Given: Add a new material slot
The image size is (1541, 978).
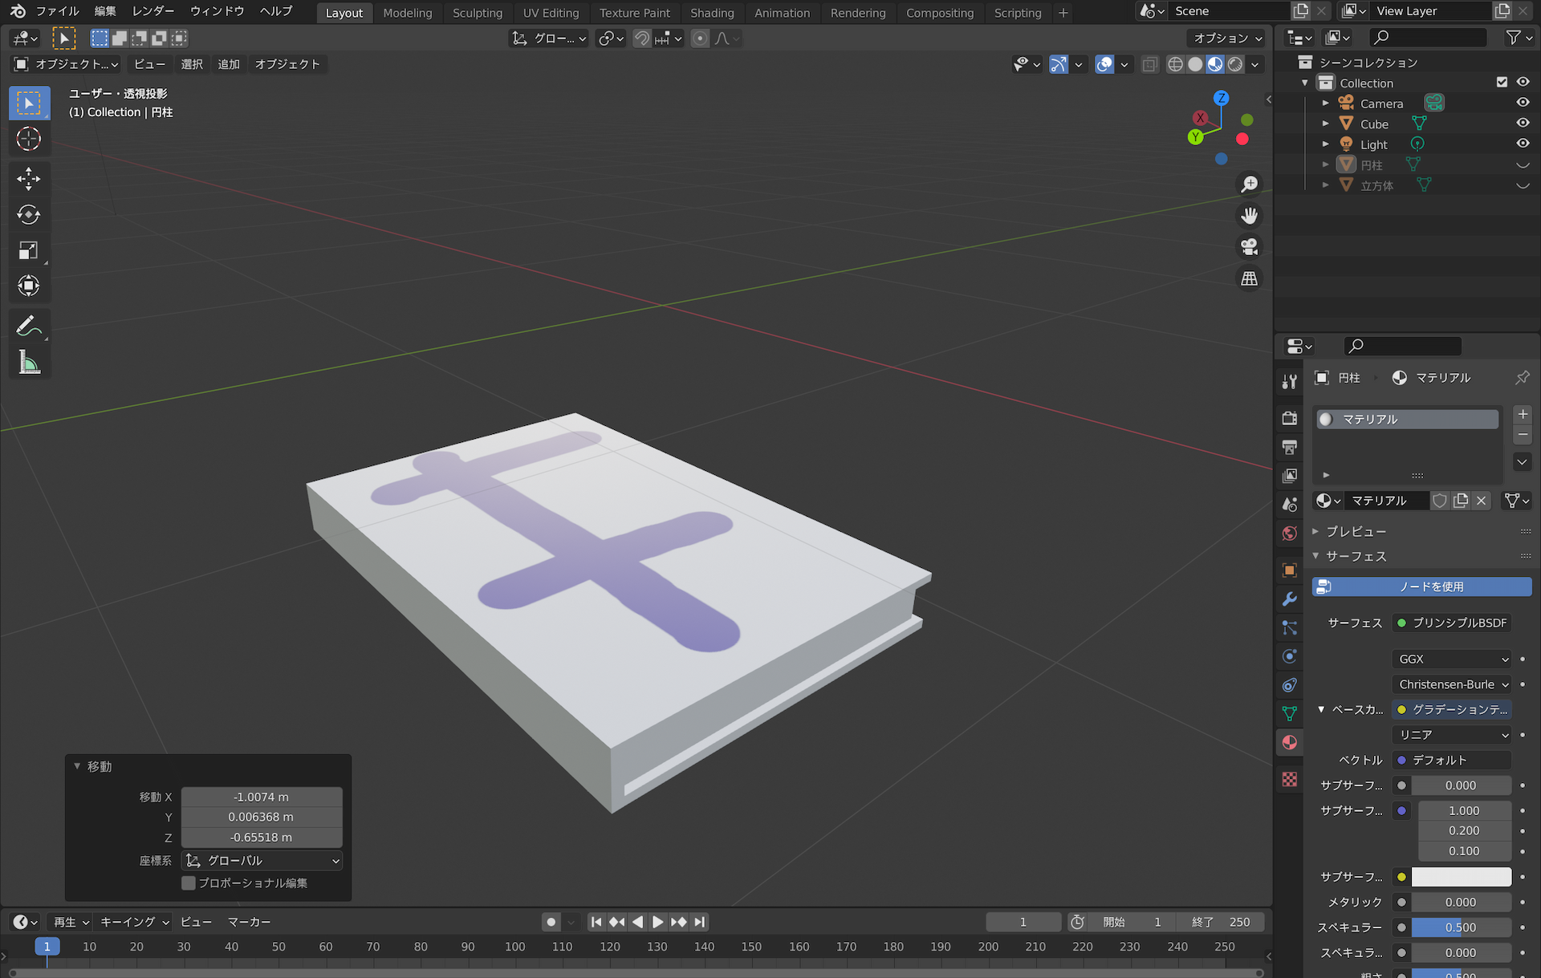Looking at the screenshot, I should [1523, 414].
